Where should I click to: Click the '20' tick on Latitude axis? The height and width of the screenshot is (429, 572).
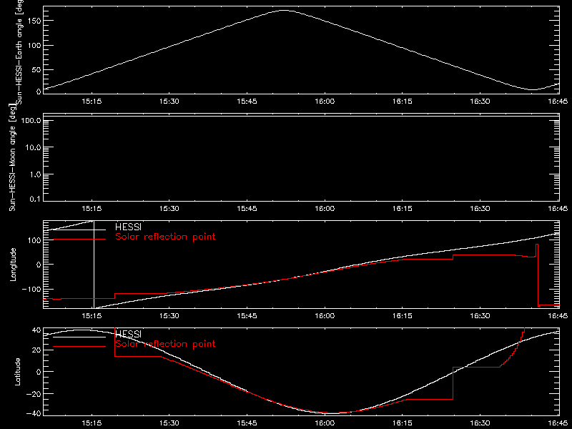[x=37, y=350]
